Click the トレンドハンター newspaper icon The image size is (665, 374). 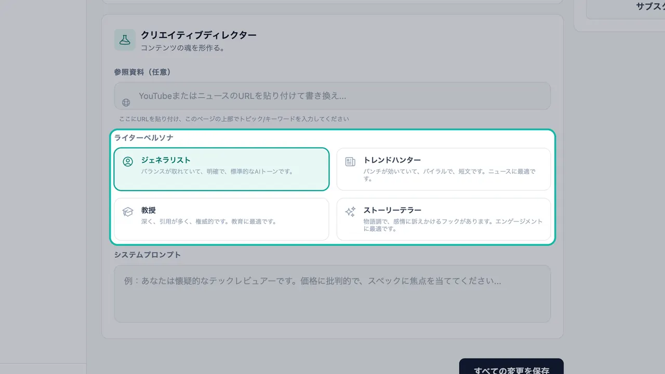[350, 161]
